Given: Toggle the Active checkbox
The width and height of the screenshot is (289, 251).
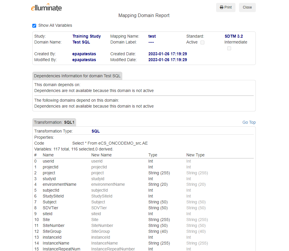Looking at the screenshot, I should click(202, 42).
